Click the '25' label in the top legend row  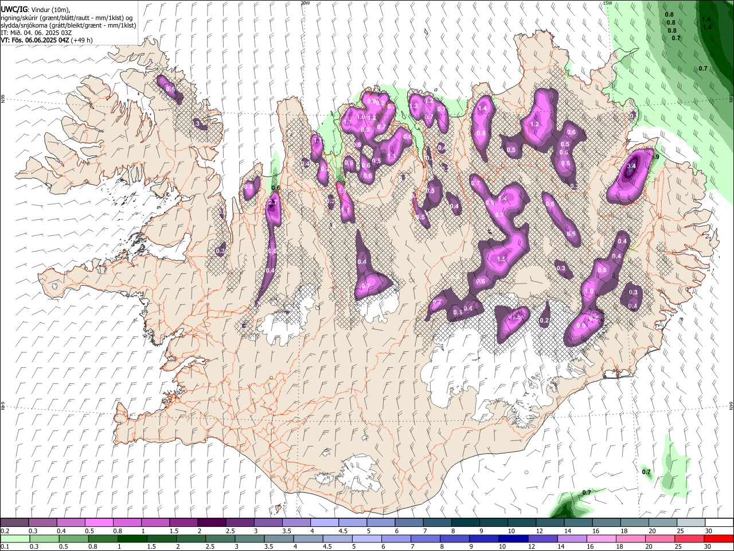click(680, 531)
